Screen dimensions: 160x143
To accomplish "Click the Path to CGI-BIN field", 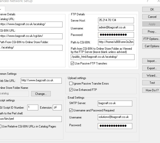I will 116,42.
